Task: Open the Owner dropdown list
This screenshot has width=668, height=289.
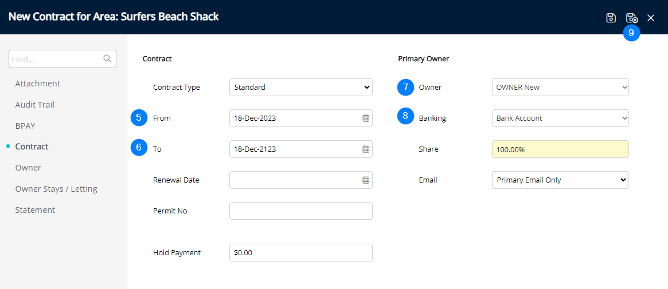Action: 560,88
